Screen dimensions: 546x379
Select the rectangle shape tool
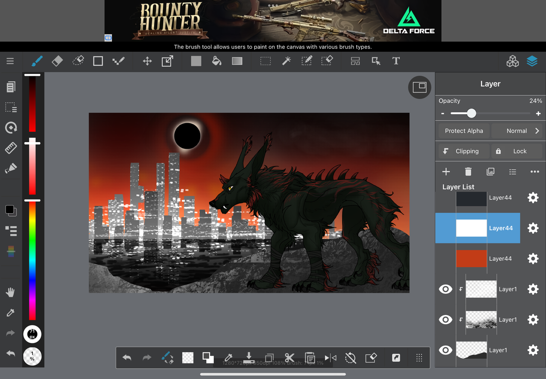98,61
